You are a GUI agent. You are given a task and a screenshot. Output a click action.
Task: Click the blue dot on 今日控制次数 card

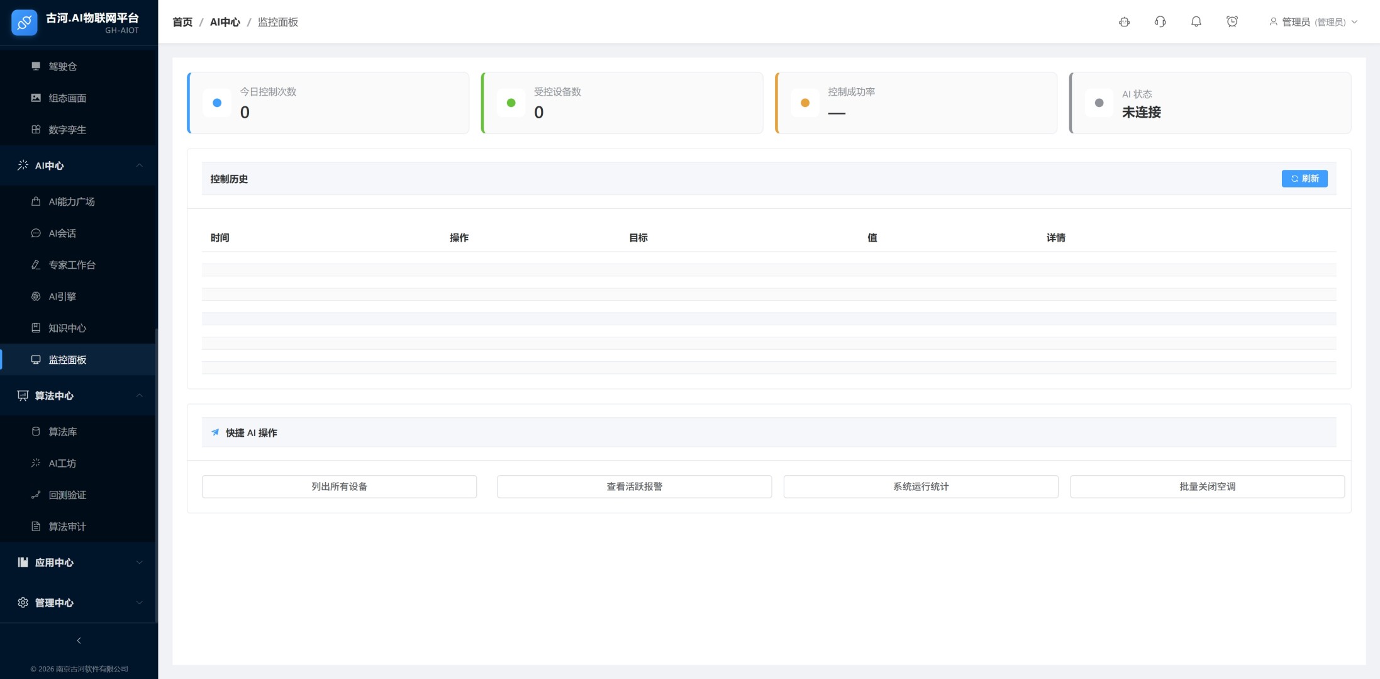pyautogui.click(x=217, y=103)
